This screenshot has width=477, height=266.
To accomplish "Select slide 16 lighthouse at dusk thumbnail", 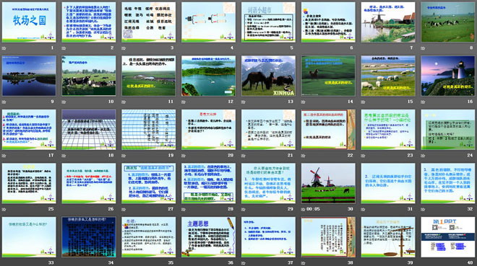I will coord(448,76).
